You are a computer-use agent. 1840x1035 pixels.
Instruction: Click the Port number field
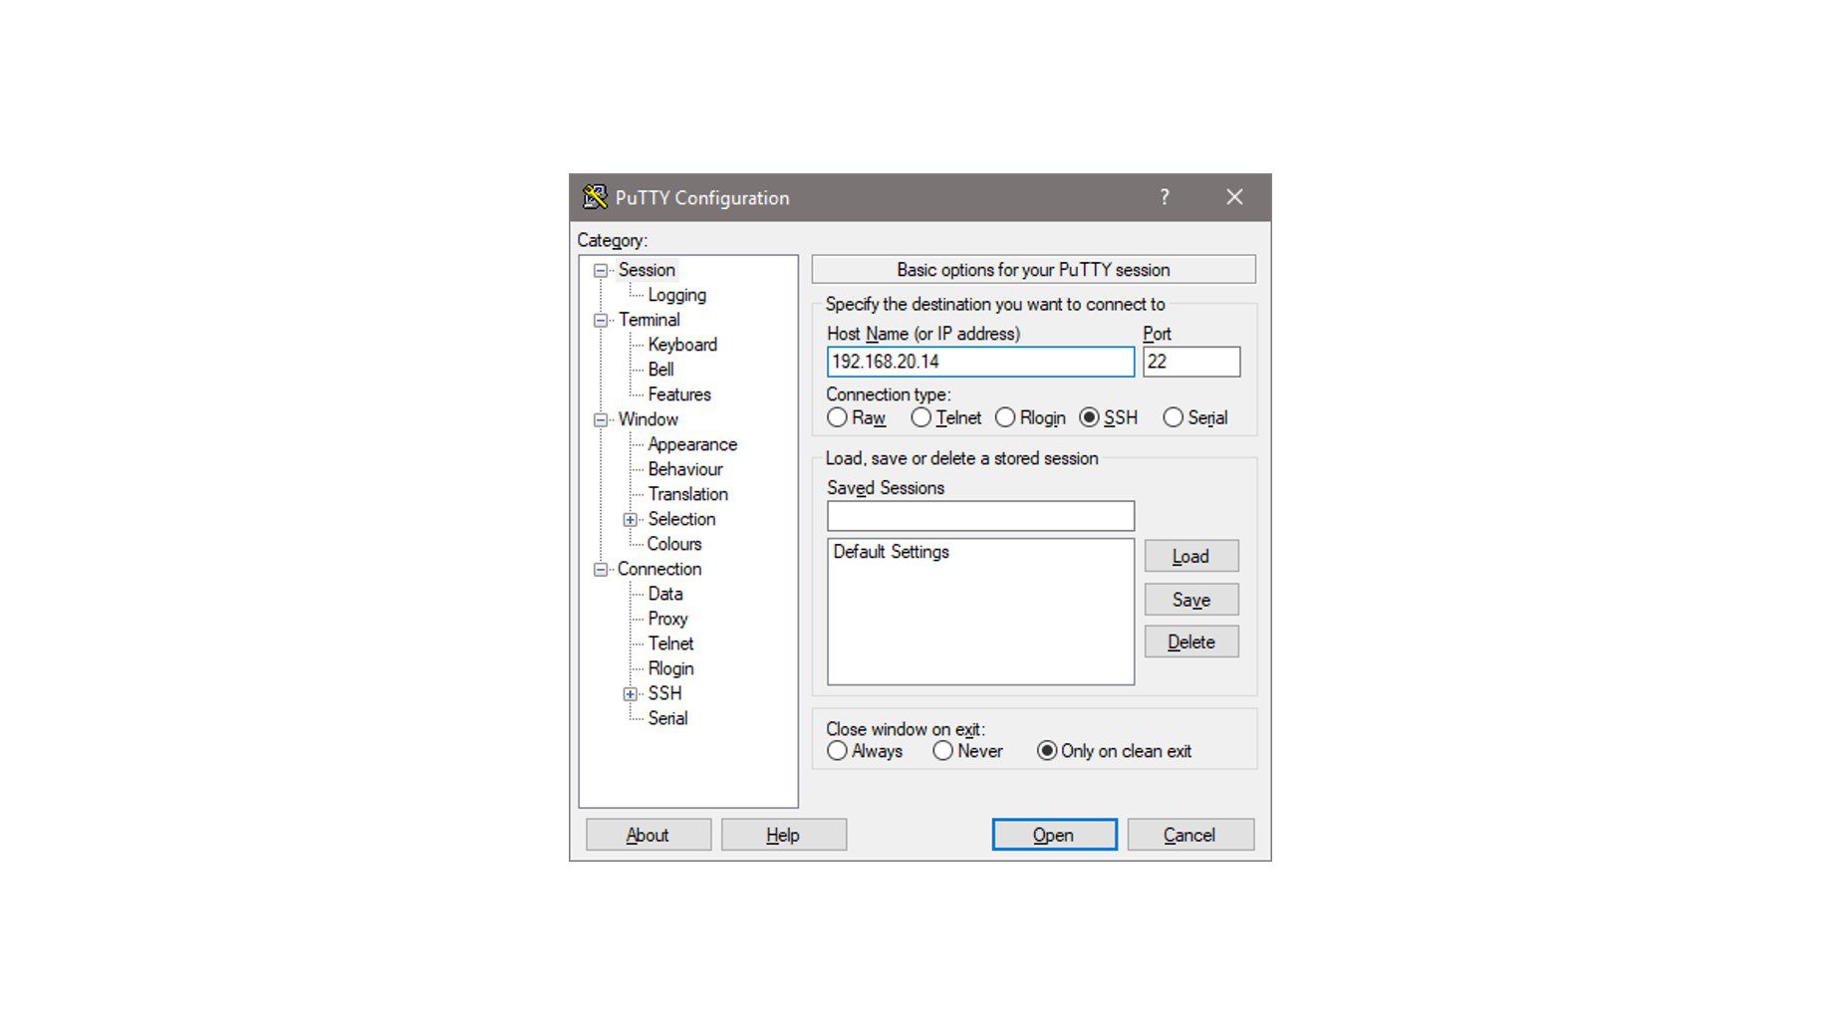click(x=1190, y=362)
